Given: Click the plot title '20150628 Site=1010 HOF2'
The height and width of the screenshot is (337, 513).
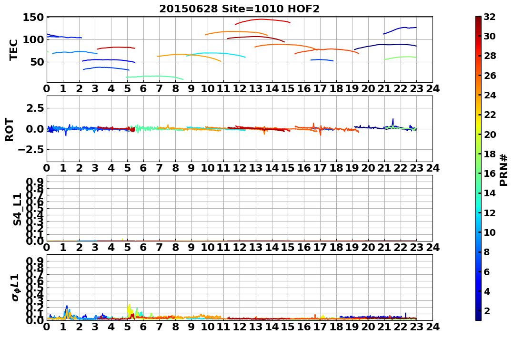Looking at the screenshot, I should [x=239, y=9].
